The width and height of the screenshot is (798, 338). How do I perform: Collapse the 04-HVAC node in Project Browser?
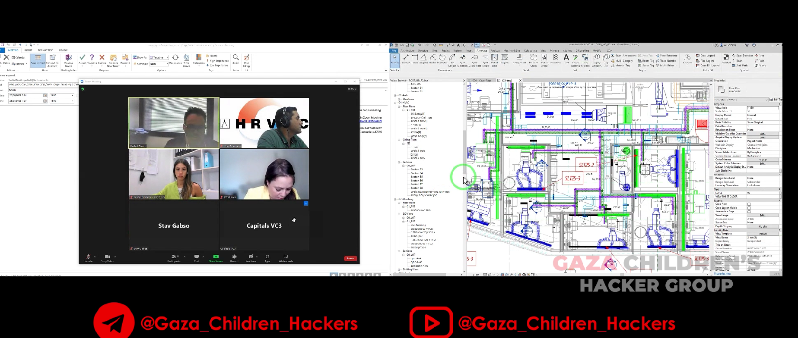tap(395, 103)
